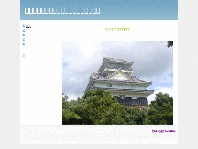Open the envelope mail icon in sidebar
The image size is (198, 149).
[x=24, y=55]
